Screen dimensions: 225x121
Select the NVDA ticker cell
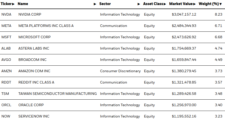6,14
